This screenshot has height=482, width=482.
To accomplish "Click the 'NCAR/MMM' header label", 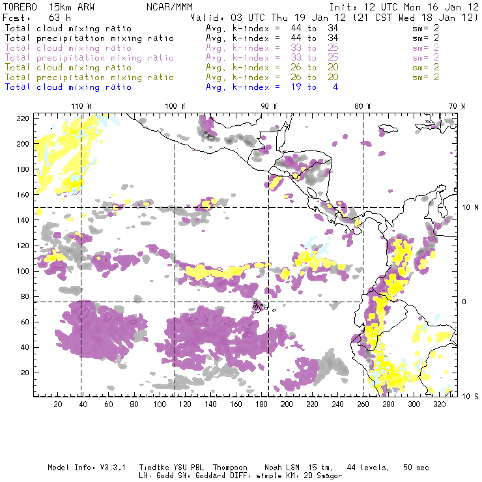I will click(x=169, y=7).
